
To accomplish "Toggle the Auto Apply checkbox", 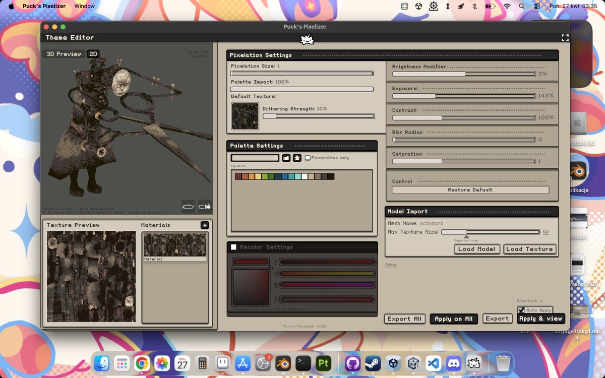I will [521, 310].
